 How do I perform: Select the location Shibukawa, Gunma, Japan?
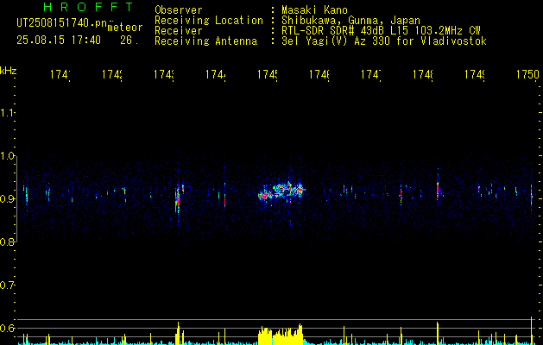[351, 21]
